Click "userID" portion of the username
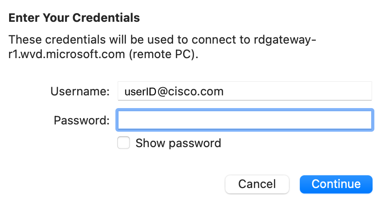This screenshot has height=198, width=378. point(137,91)
